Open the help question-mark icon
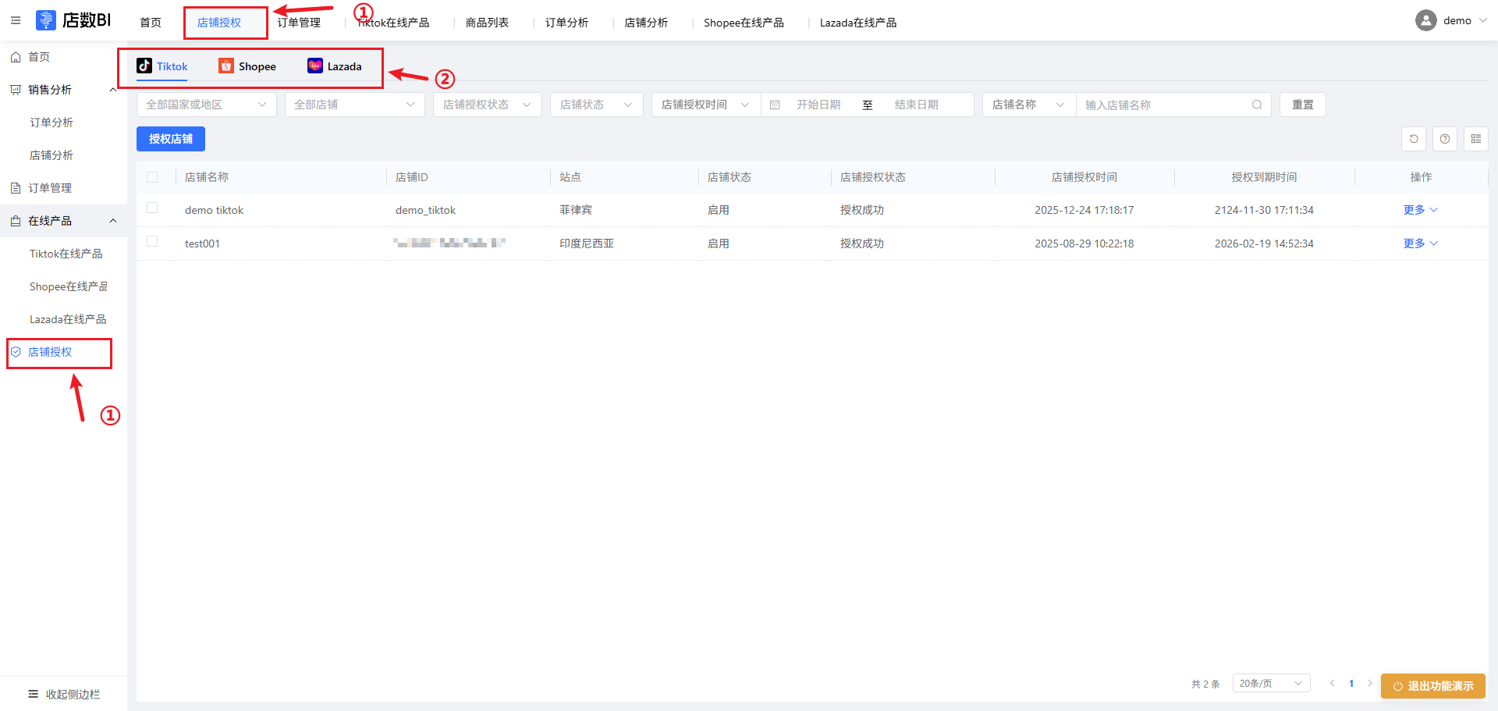 point(1444,139)
